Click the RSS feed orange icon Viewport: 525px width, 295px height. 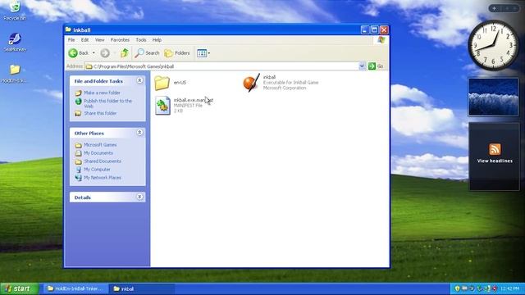(x=495, y=149)
